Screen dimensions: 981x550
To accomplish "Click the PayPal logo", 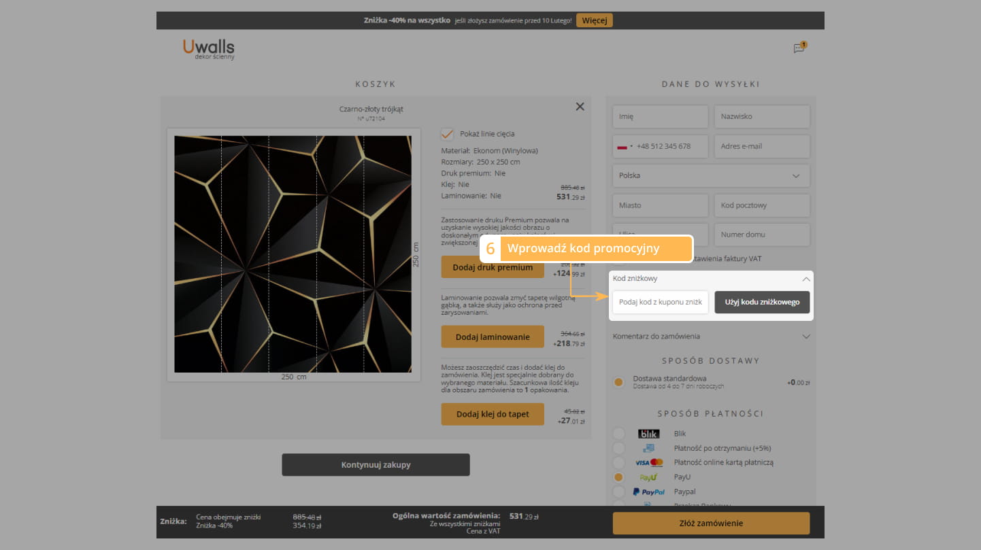I will [x=648, y=492].
